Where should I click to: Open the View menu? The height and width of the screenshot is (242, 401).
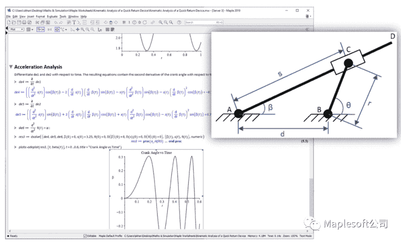point(23,16)
